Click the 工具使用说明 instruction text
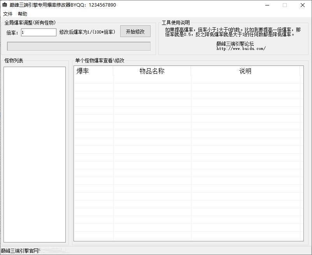 tap(233, 32)
